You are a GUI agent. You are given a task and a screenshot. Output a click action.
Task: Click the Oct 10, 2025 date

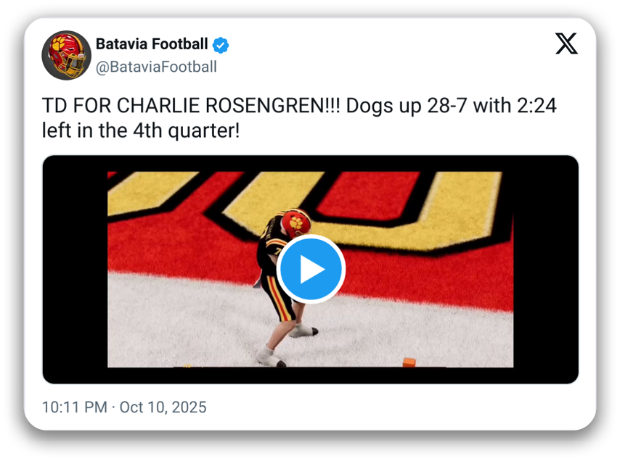click(163, 407)
